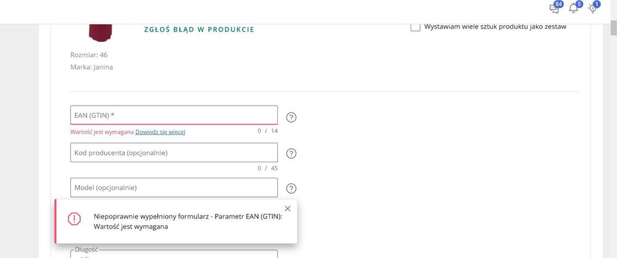Click the help icon beside EAN (GTIN)
The height and width of the screenshot is (258, 617).
click(292, 117)
